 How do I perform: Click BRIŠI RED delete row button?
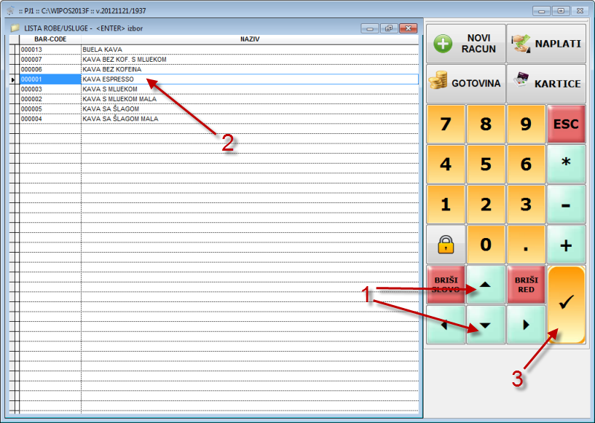526,284
